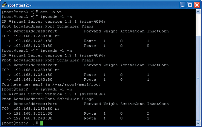
Task: Click the topmost 'Scheduler Flags' header text
Action: 75,26
